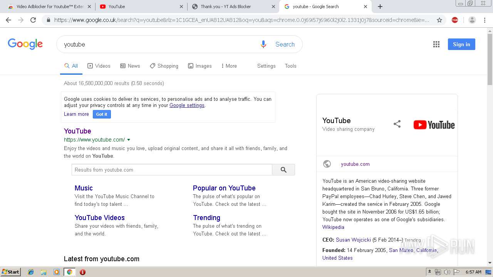This screenshot has width=493, height=277.
Task: Open the More search filters dropdown
Action: [229, 66]
